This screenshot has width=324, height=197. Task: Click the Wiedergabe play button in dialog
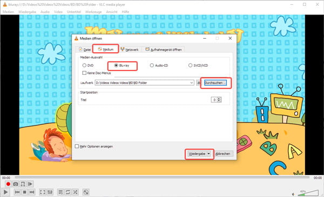[197, 154]
